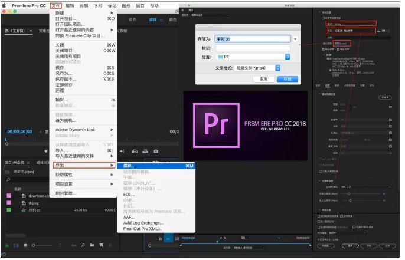Click the 最大比特率 slider handle
Screen dimensions: 405x260
[350, 200]
